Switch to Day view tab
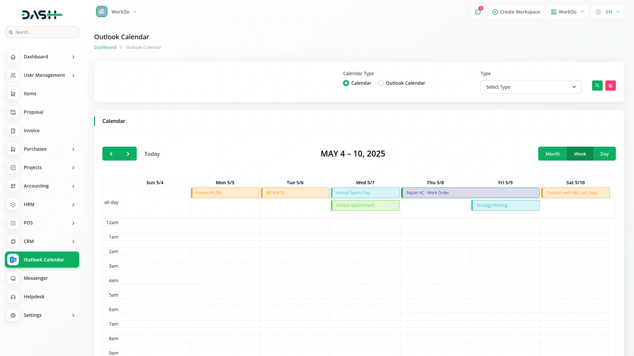Viewport: 634px width, 356px height. coord(604,154)
